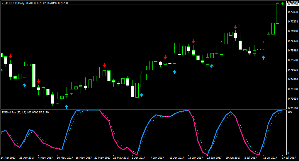Click the indicator scale value 100
Viewport: 299px width, 161px height.
click(x=290, y=112)
